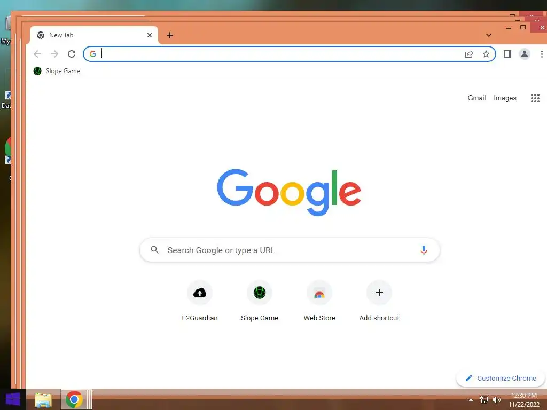Open the Google apps grid
The height and width of the screenshot is (410, 547).
point(535,98)
